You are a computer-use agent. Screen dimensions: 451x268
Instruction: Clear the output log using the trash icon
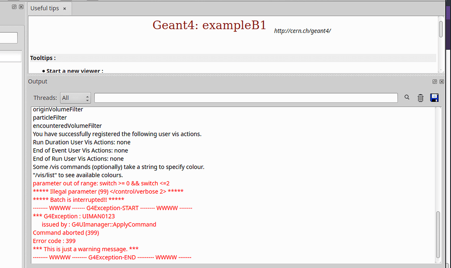coord(420,98)
